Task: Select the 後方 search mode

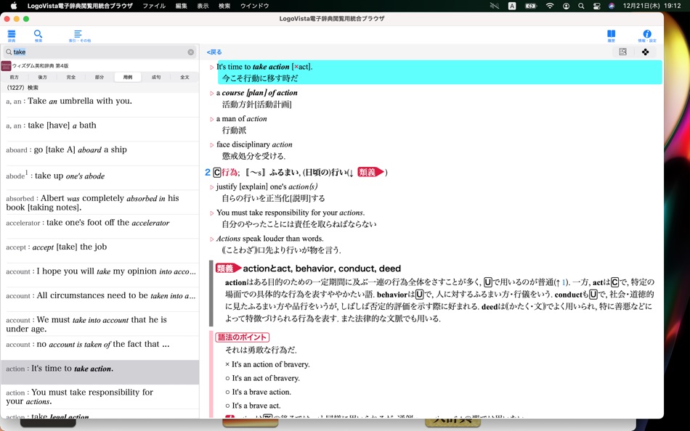Action: [x=43, y=77]
